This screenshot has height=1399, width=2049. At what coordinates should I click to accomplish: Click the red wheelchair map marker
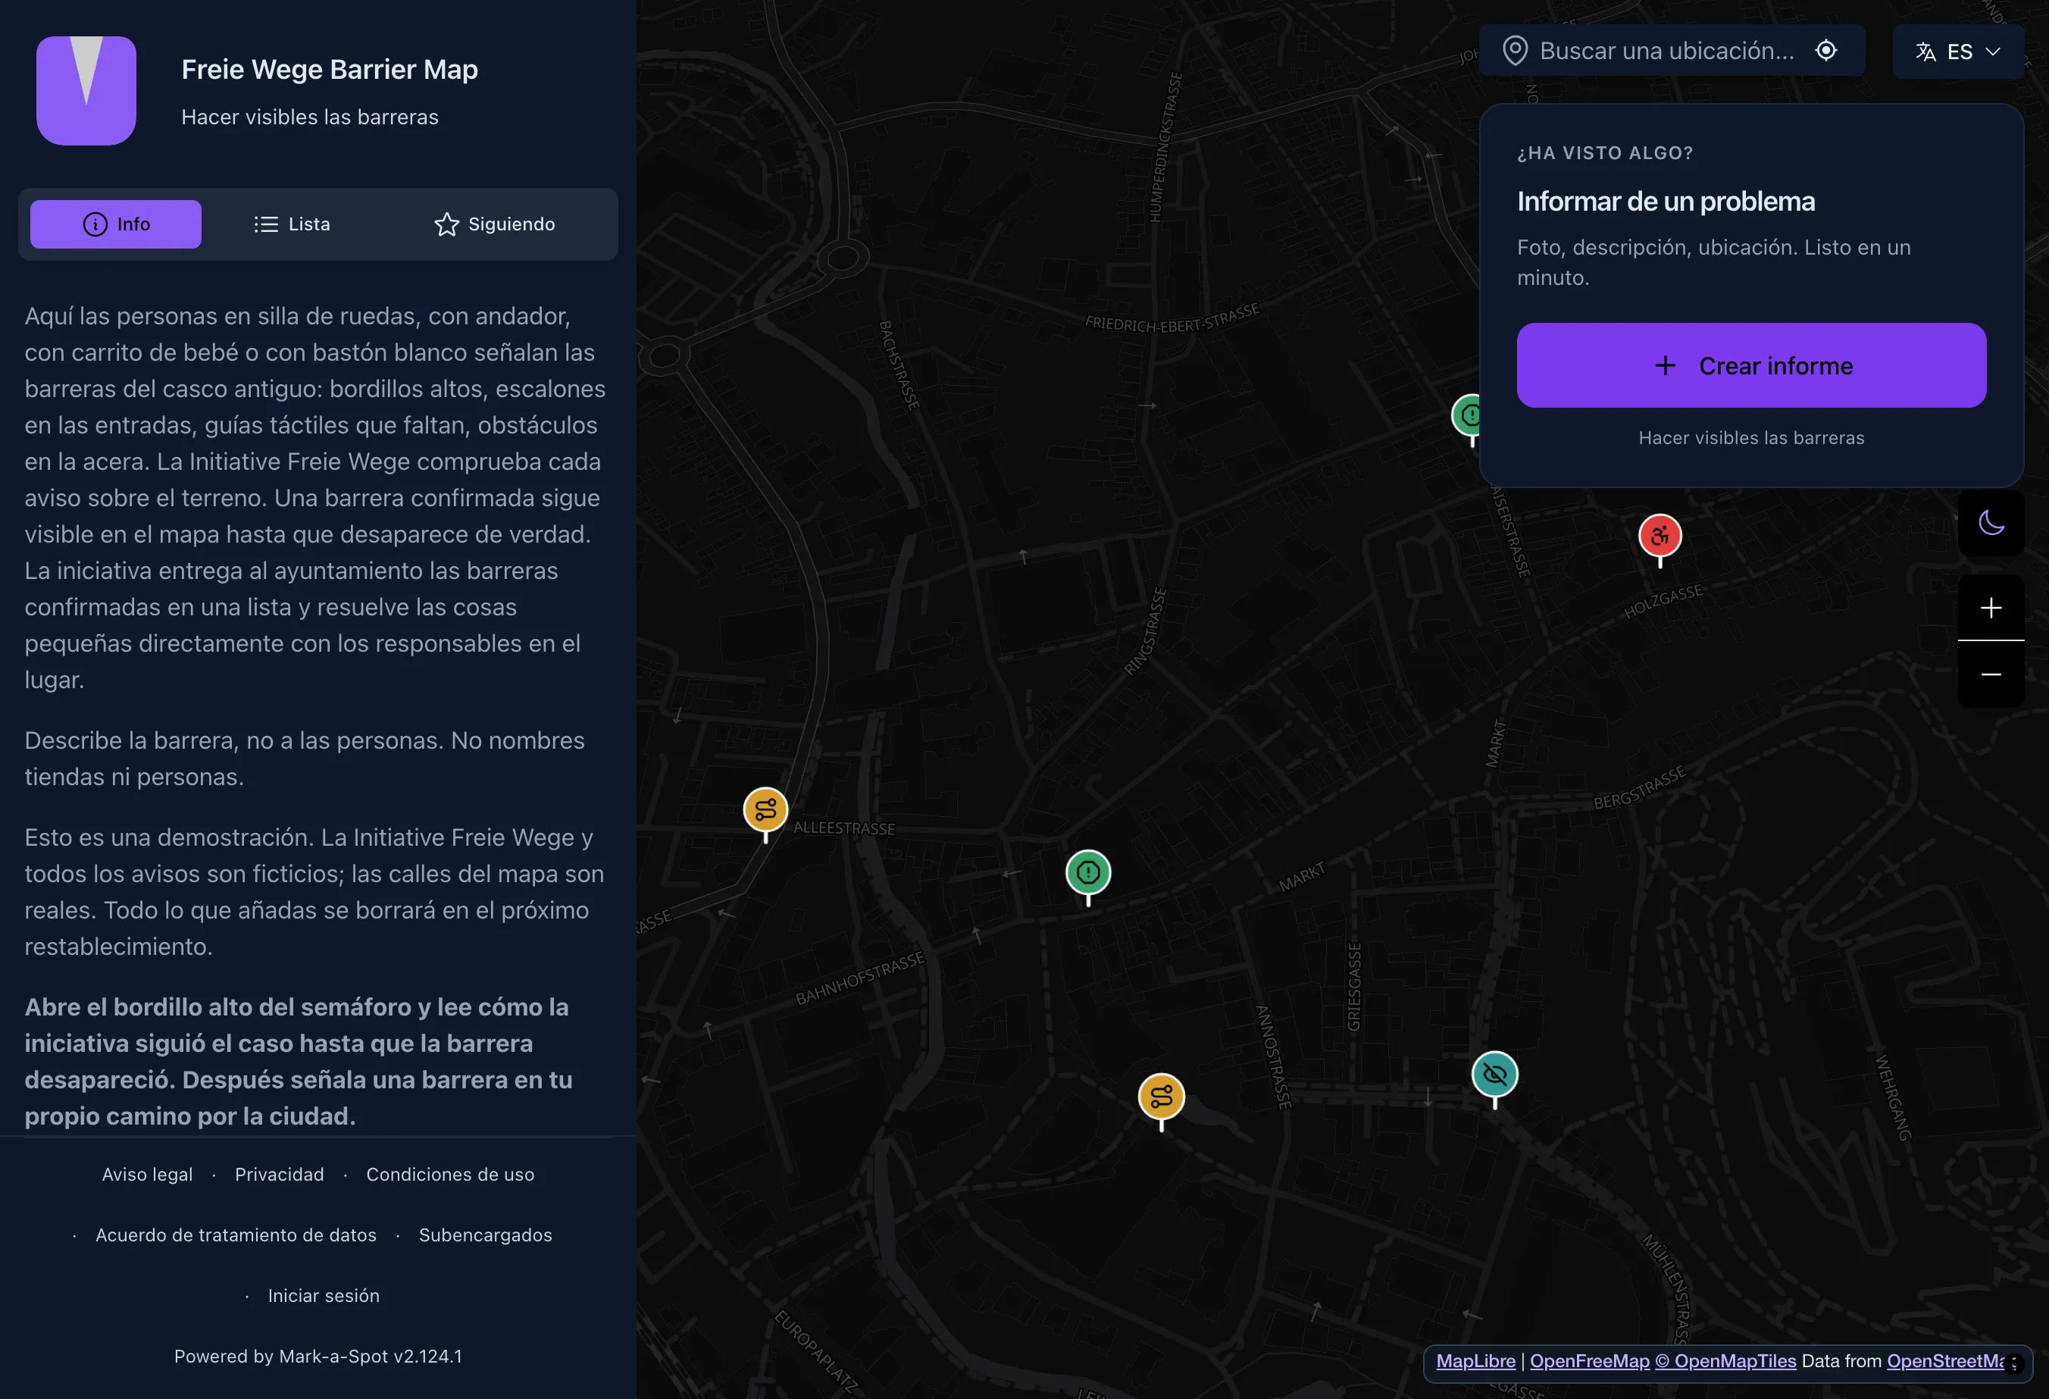pyautogui.click(x=1660, y=536)
